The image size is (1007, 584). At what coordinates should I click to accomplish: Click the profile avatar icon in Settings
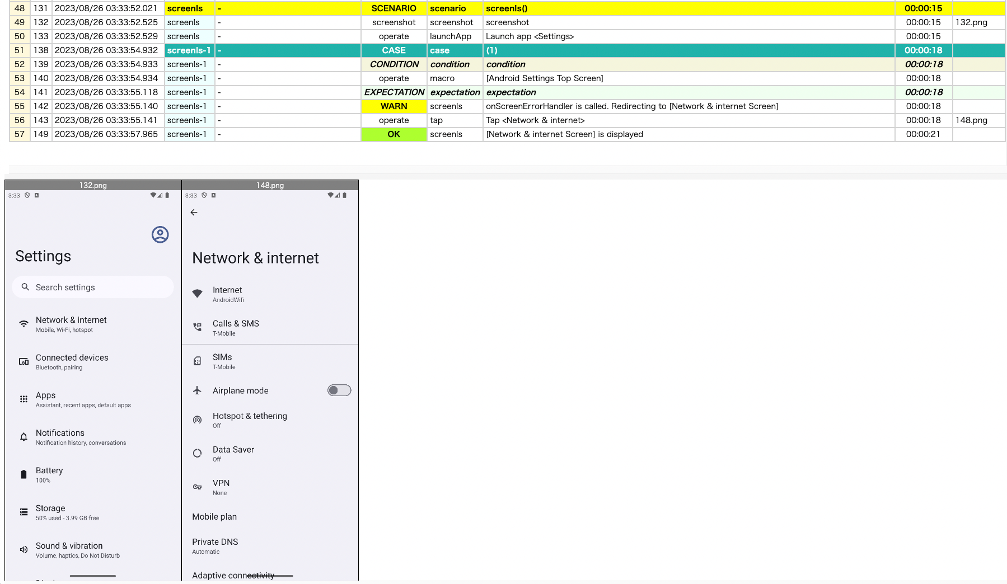160,234
